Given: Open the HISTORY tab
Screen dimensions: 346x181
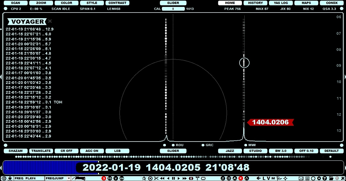Looking at the screenshot, I should pos(255,3).
